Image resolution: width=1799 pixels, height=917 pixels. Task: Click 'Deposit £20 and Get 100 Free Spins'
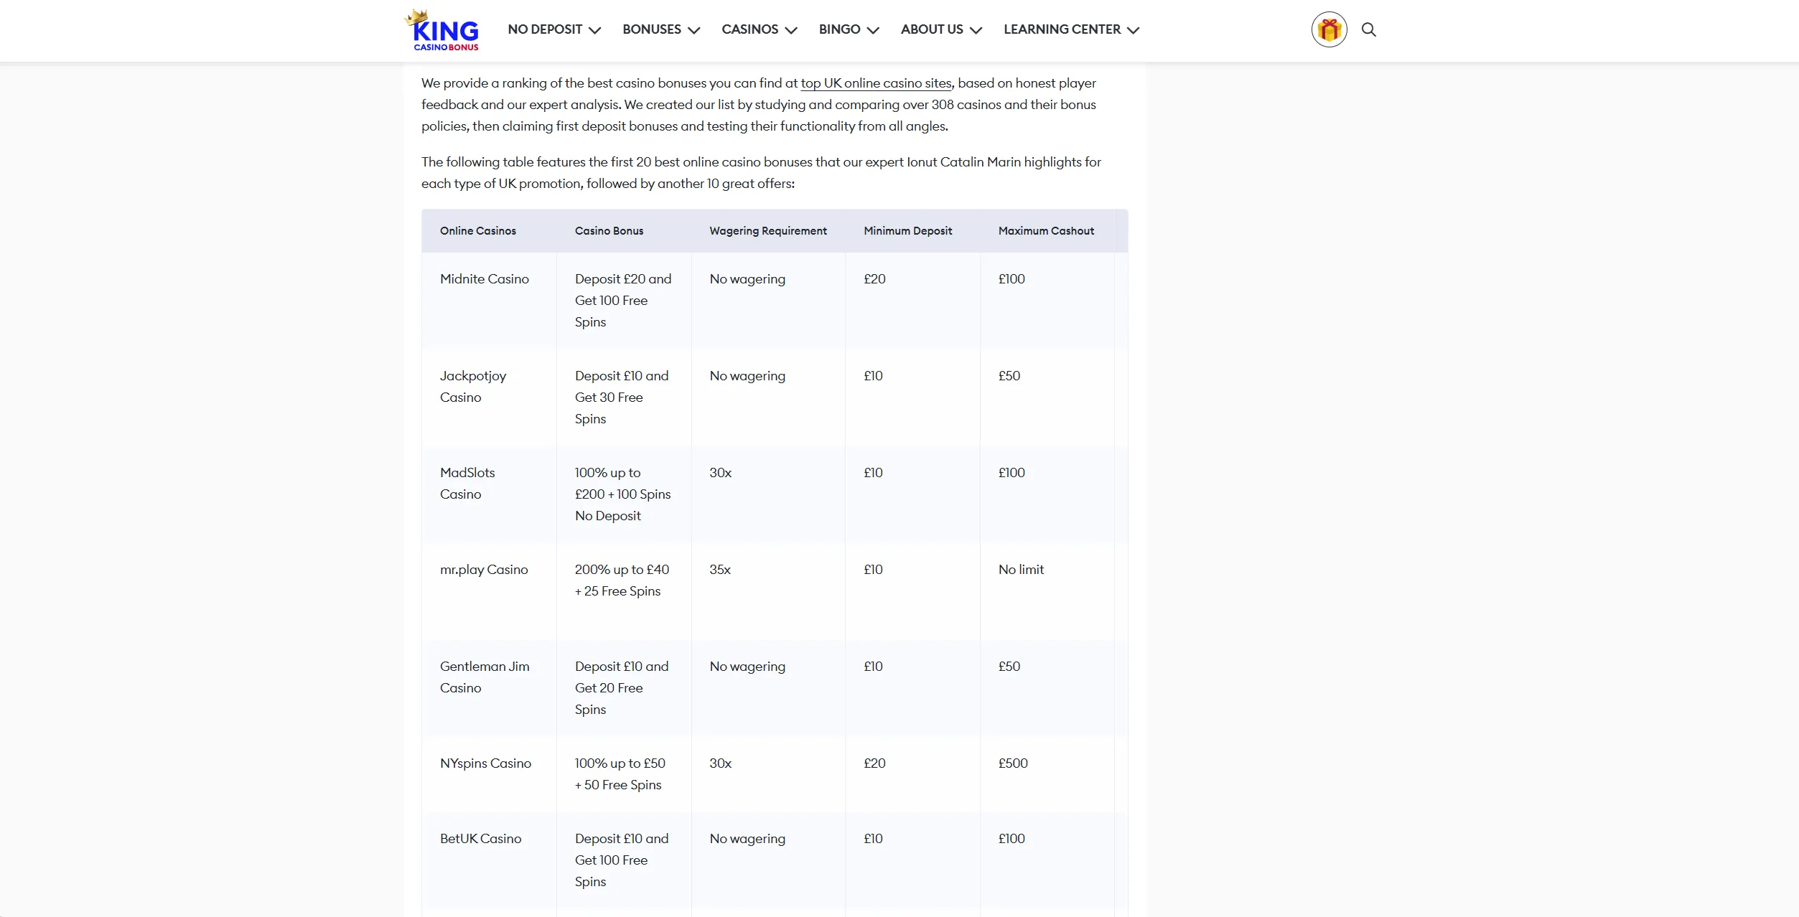point(623,301)
